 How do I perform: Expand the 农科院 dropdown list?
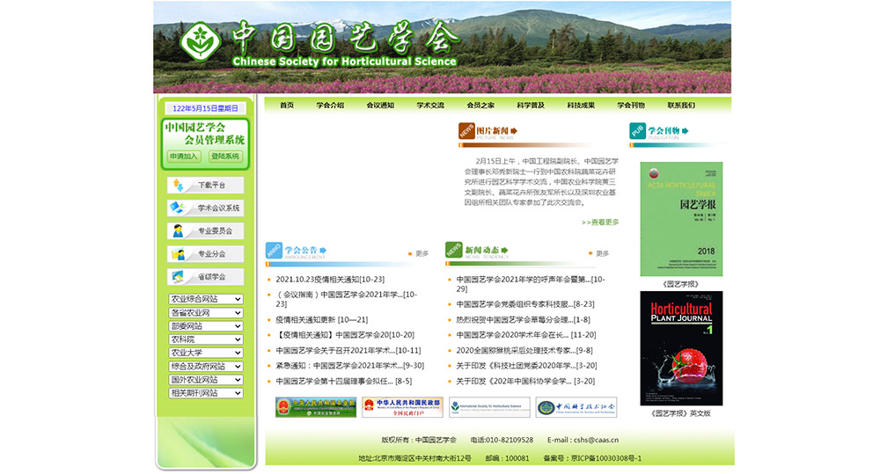click(x=205, y=339)
